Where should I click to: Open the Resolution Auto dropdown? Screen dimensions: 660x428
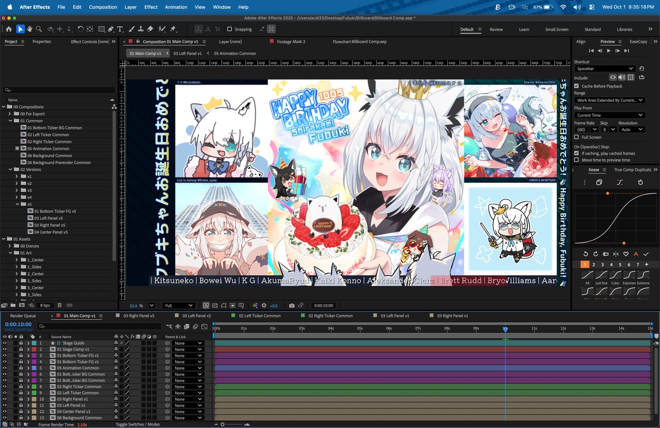tap(631, 130)
